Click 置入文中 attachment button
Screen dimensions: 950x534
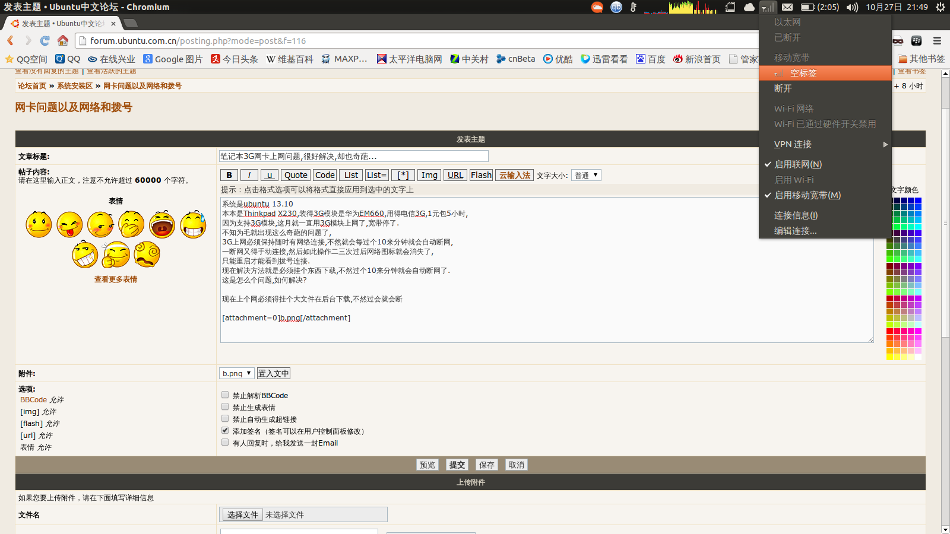click(x=274, y=373)
